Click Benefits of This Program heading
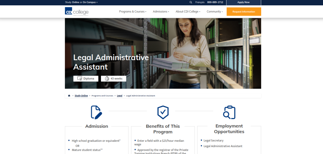 pyautogui.click(x=163, y=129)
